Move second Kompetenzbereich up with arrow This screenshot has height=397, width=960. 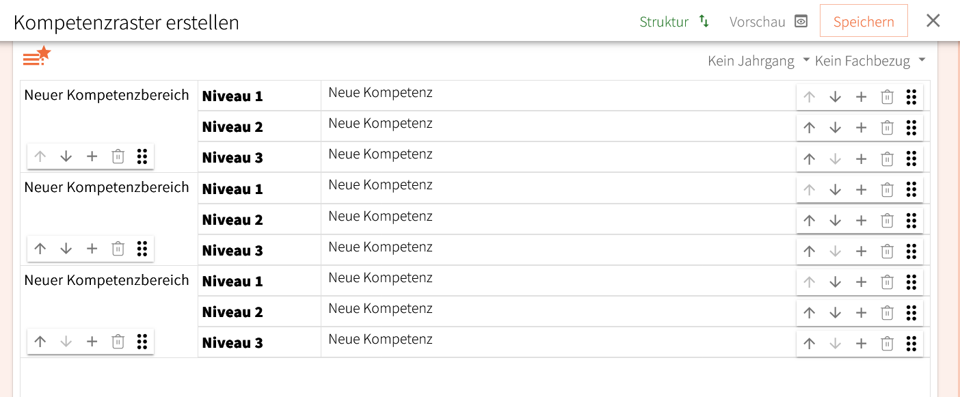click(x=40, y=249)
